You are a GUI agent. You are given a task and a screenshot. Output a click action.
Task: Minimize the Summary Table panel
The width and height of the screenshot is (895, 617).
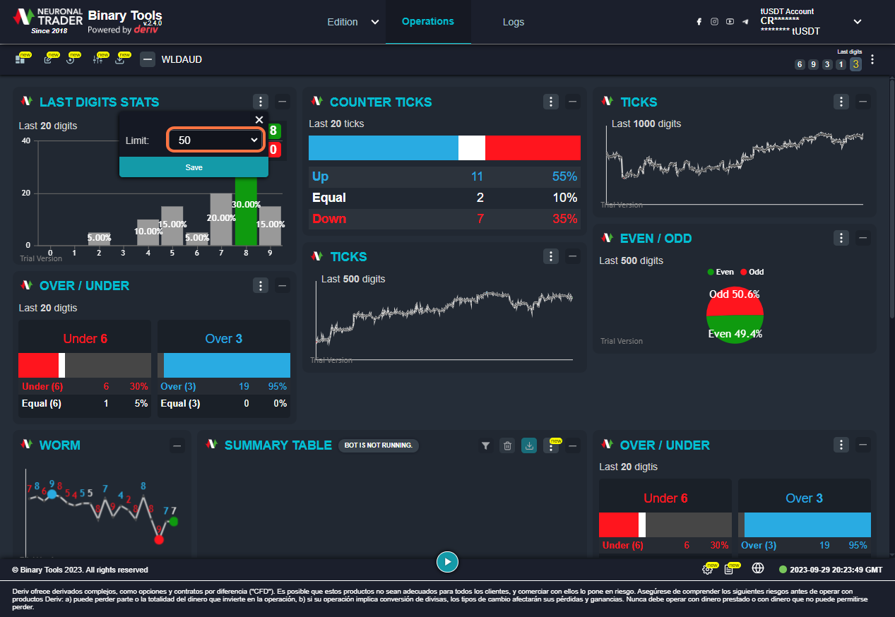573,445
